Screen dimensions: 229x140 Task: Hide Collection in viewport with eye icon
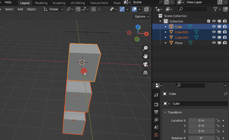[214, 21]
